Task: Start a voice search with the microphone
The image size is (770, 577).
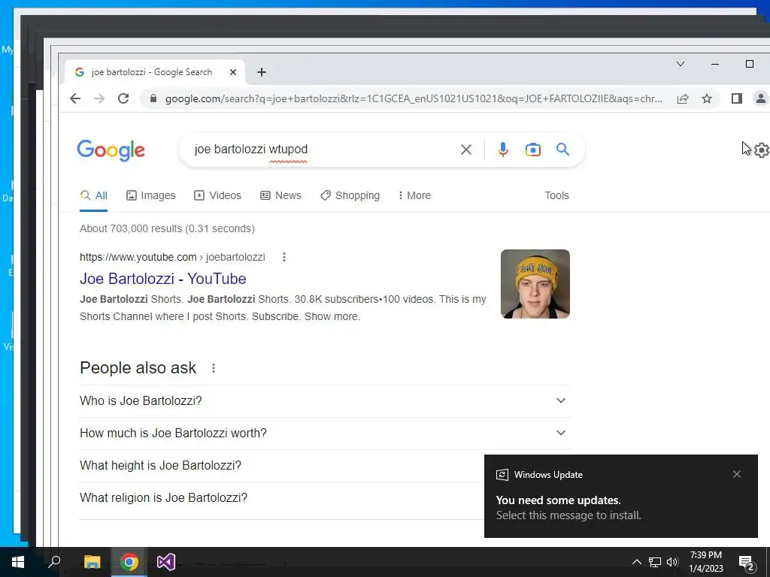Action: click(502, 150)
